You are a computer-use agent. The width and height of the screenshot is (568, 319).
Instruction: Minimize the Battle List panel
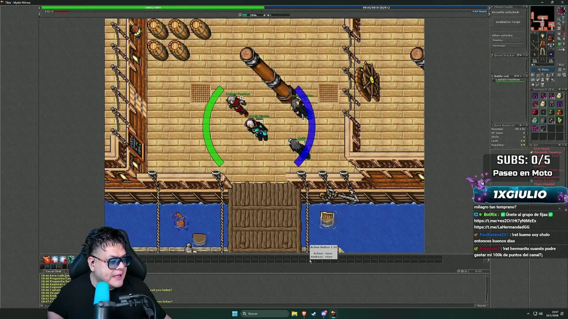coord(524,76)
